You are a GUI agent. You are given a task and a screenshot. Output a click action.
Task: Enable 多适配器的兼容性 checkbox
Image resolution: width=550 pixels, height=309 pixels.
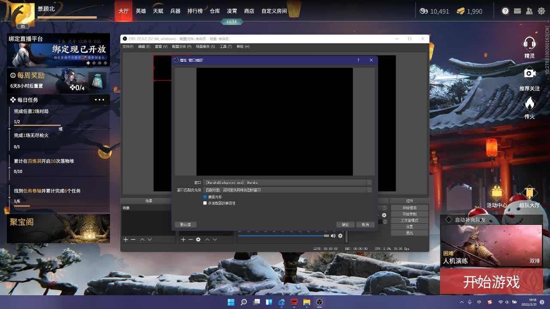(205, 203)
